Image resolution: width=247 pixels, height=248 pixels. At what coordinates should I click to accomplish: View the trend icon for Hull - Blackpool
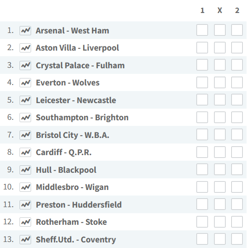pyautogui.click(x=25, y=170)
